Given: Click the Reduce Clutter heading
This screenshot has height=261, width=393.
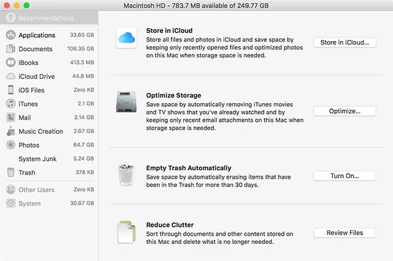Looking at the screenshot, I should [170, 225].
